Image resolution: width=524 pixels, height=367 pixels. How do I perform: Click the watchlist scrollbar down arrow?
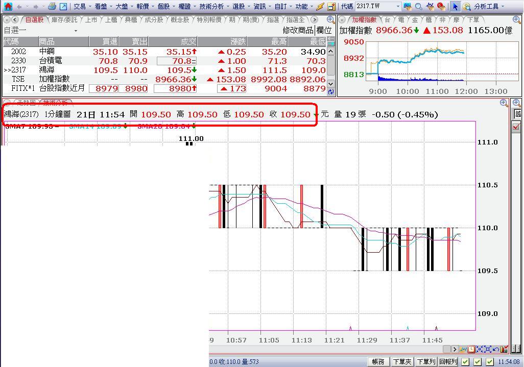point(331,84)
